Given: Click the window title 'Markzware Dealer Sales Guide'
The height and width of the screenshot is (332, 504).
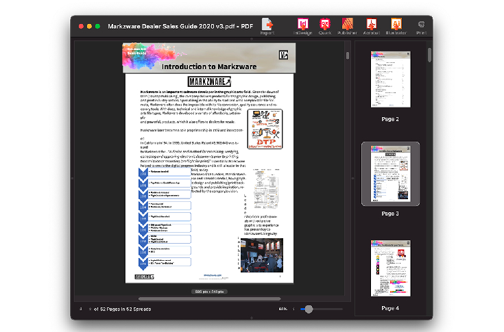Looking at the screenshot, I should pos(180,26).
